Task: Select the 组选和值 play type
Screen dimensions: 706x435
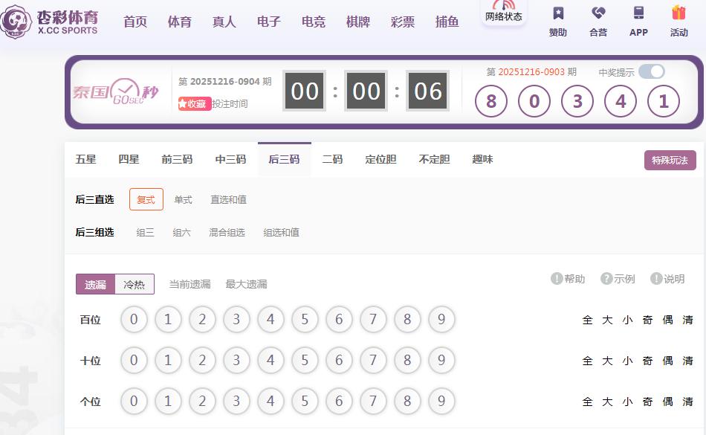Action: (282, 232)
